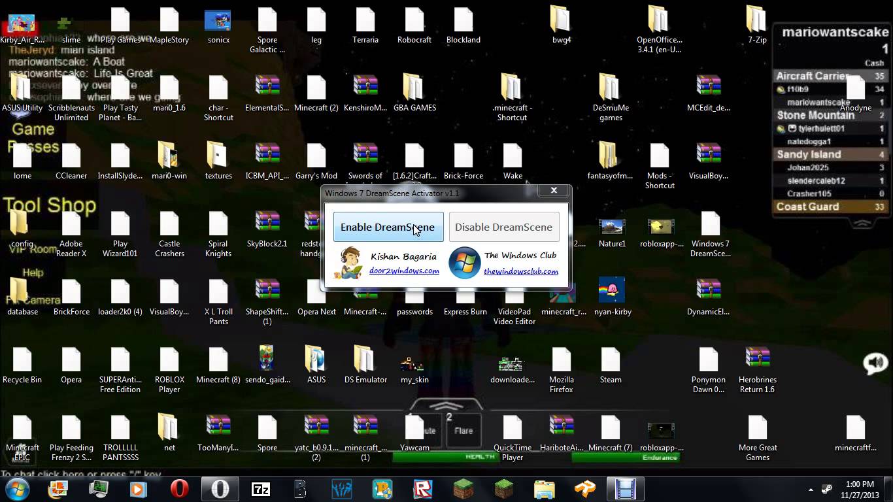
Task: Select the Nature1 video icon
Action: coord(612,232)
